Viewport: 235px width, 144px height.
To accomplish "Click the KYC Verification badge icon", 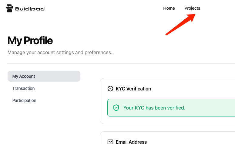I will coord(110,89).
